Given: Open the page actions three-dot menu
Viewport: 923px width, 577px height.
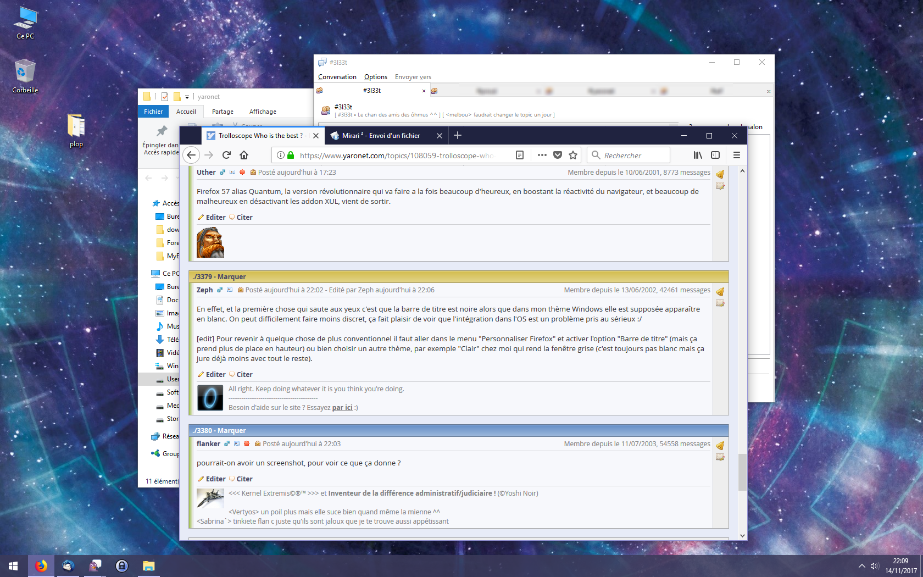Looking at the screenshot, I should [x=542, y=155].
